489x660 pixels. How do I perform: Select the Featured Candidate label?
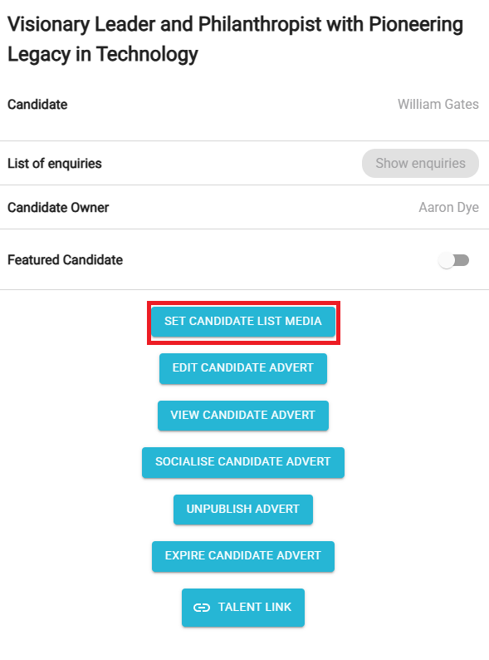65,260
